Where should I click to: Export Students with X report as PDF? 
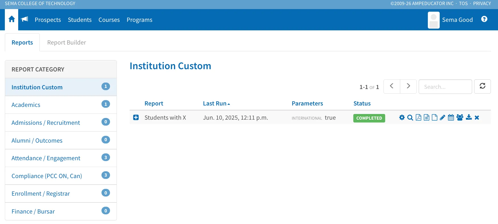click(418, 117)
